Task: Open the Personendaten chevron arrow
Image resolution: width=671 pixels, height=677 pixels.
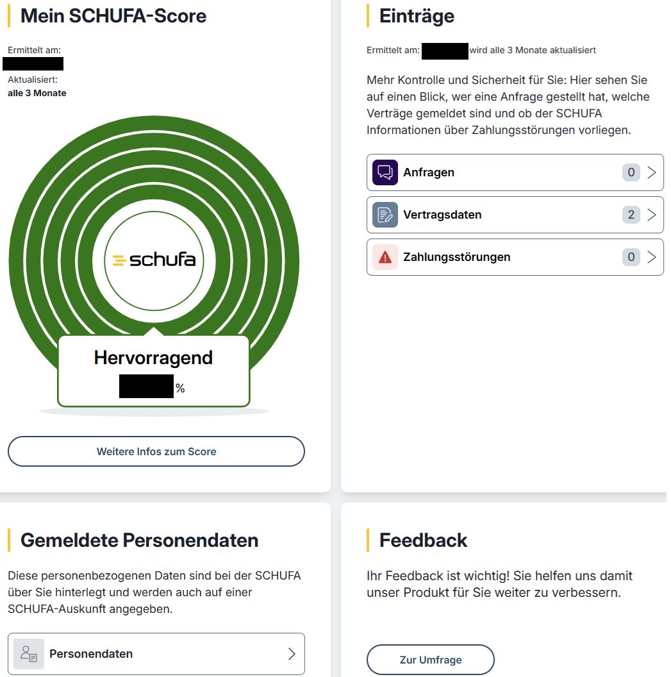Action: point(292,654)
